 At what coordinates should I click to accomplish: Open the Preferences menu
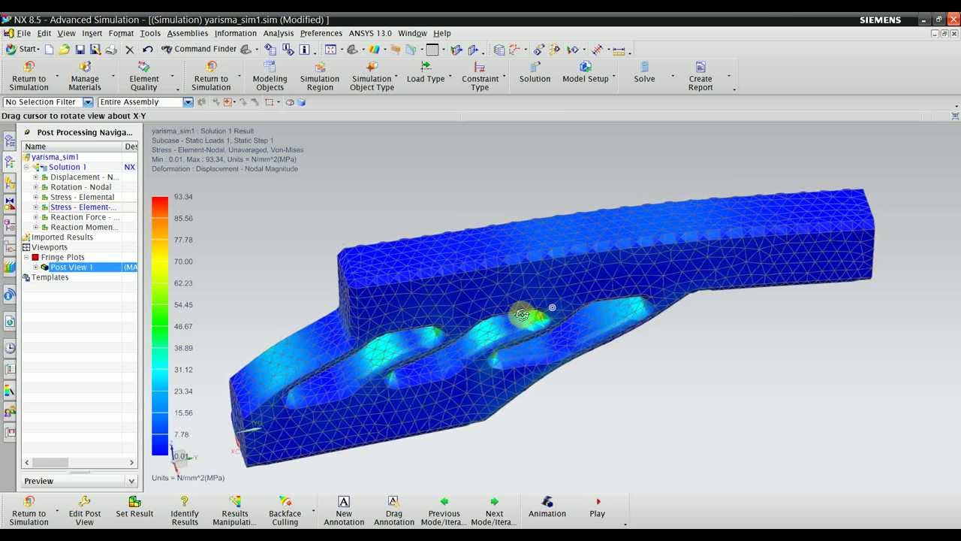pos(321,33)
